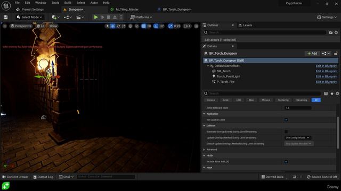Toggle scale snapping icon

tap(170, 26)
